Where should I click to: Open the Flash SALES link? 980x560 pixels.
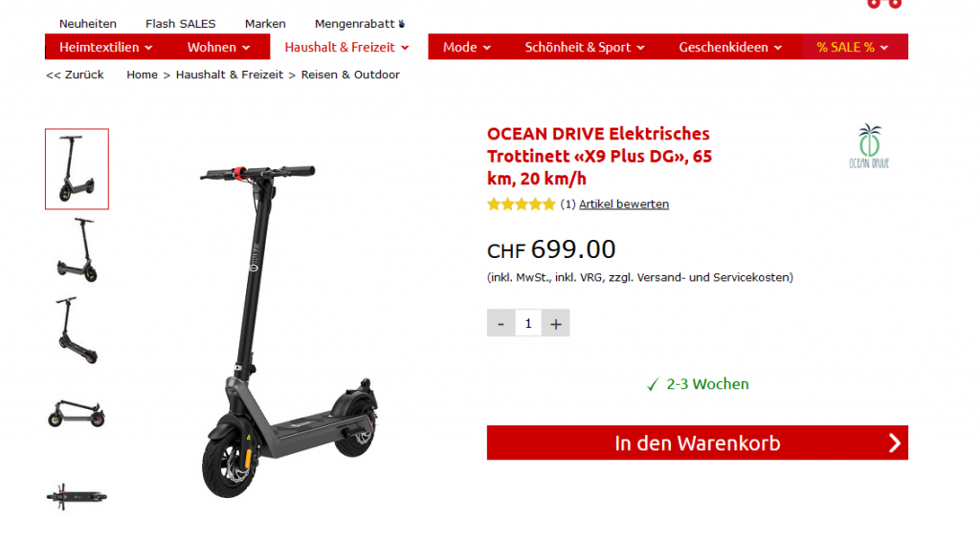point(181,24)
